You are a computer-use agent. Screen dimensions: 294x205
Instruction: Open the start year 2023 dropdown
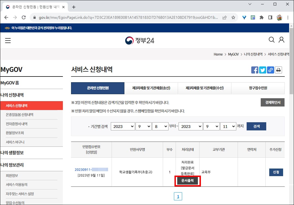coord(123,126)
